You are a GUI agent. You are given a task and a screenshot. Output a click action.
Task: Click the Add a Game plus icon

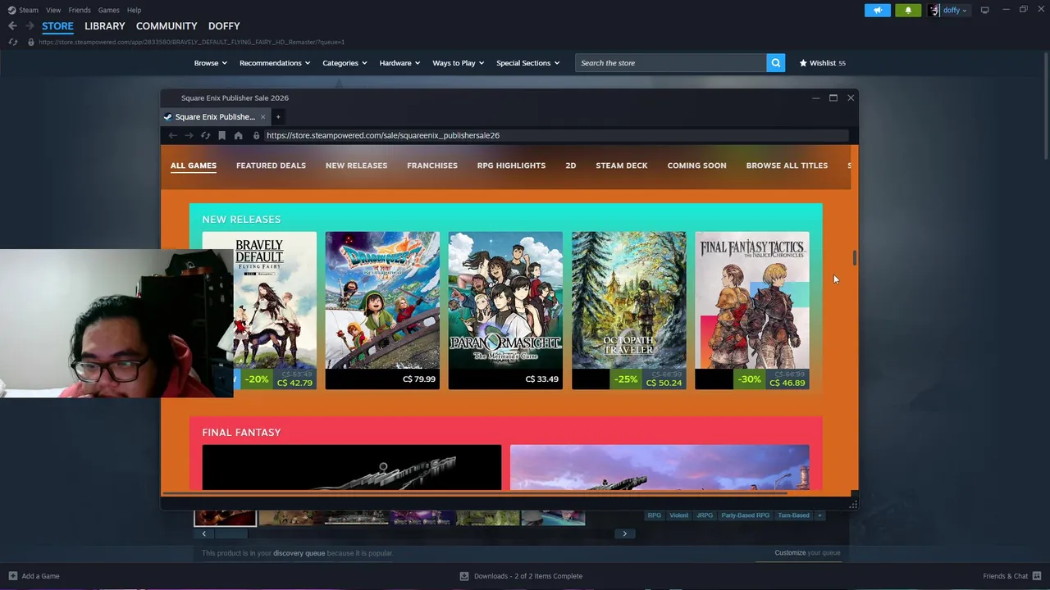(12, 576)
